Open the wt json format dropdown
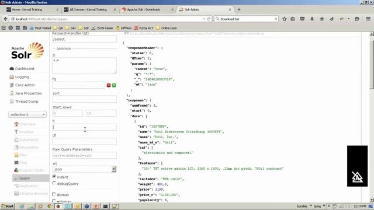This screenshot has width=374, height=210. (x=84, y=169)
